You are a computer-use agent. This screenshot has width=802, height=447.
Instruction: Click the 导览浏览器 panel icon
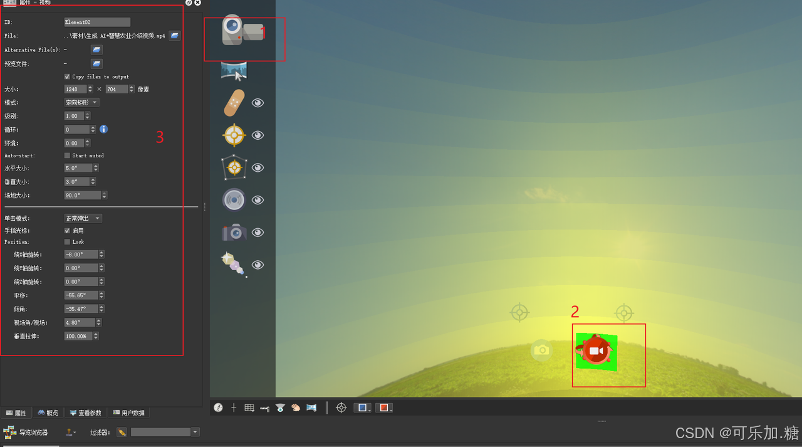pyautogui.click(x=9, y=432)
